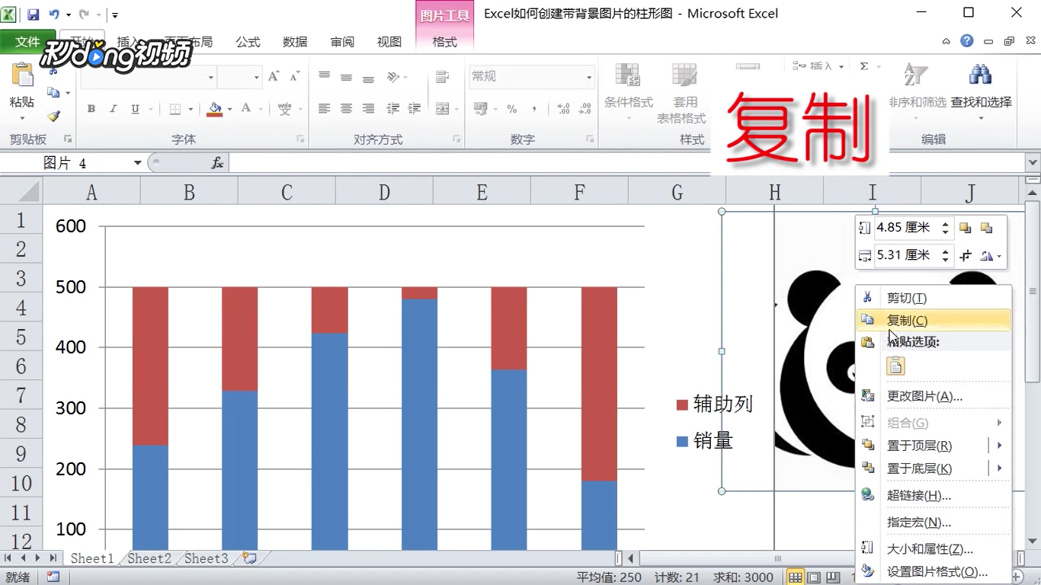The image size is (1041, 585).
Task: Decrease font size with small A
Action: pos(294,76)
